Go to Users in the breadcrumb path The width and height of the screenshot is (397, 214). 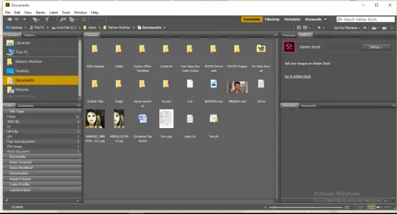pos(89,27)
